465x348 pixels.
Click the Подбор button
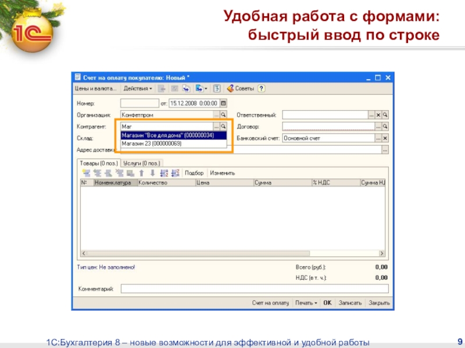[194, 173]
